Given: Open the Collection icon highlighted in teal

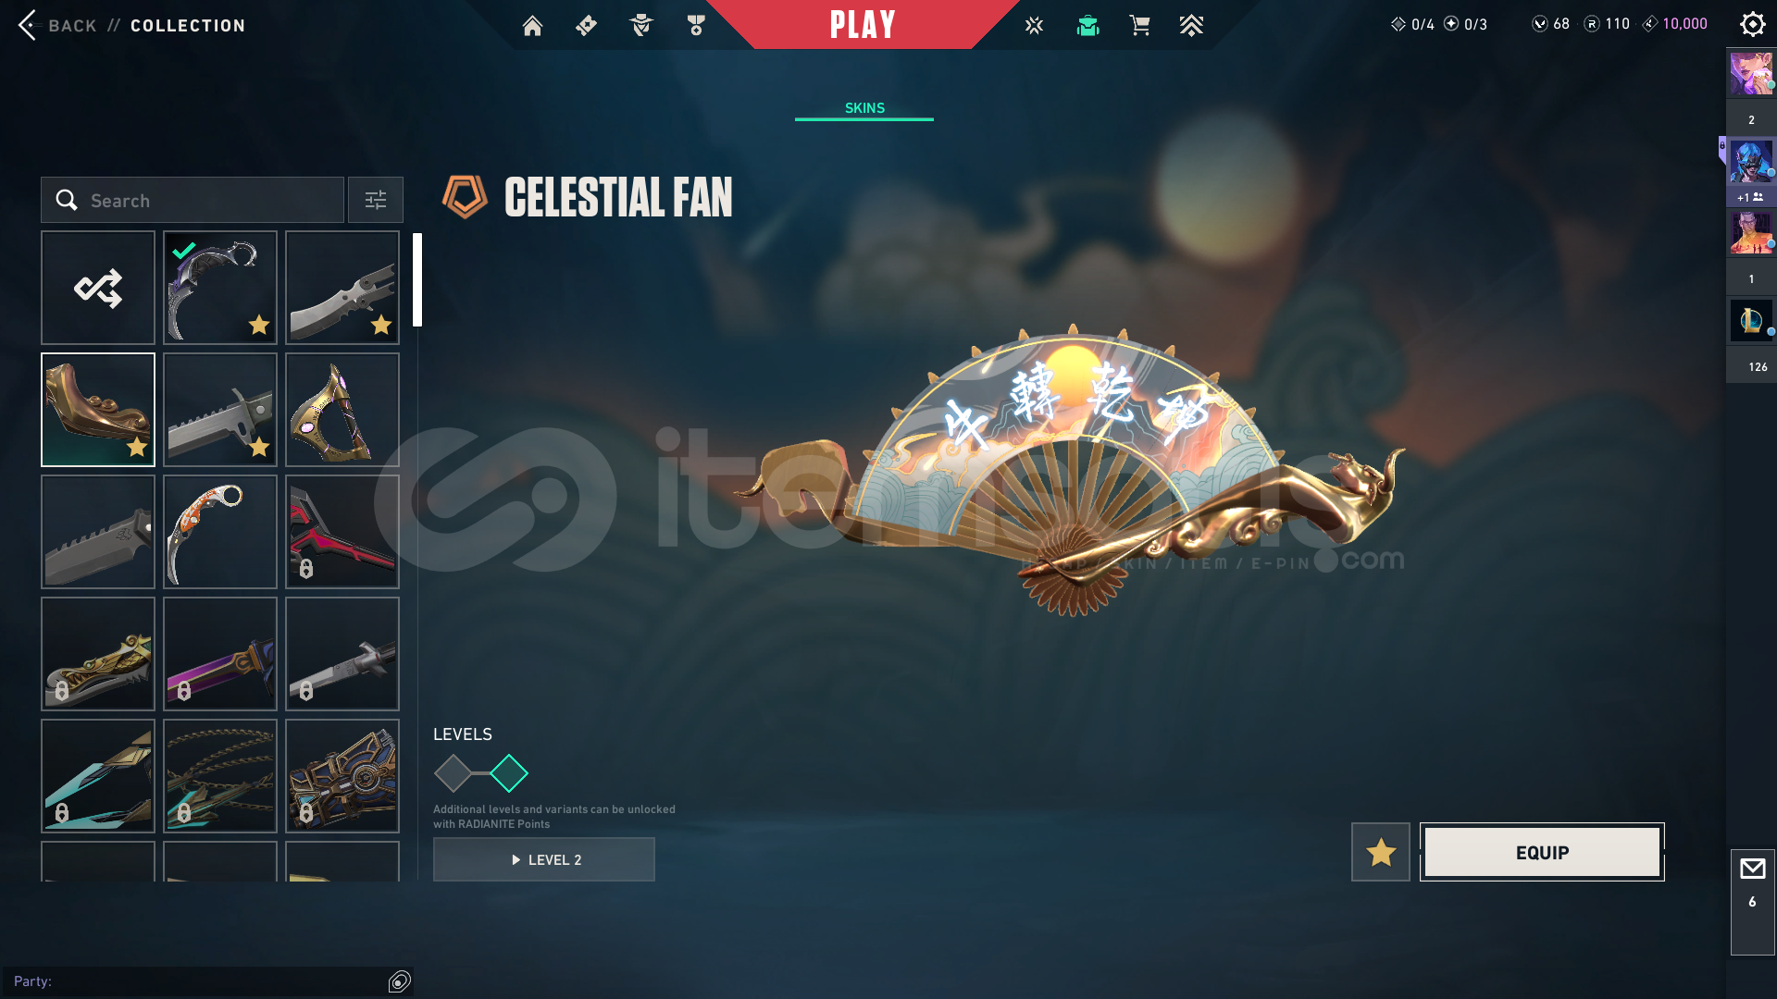Looking at the screenshot, I should tap(1087, 26).
